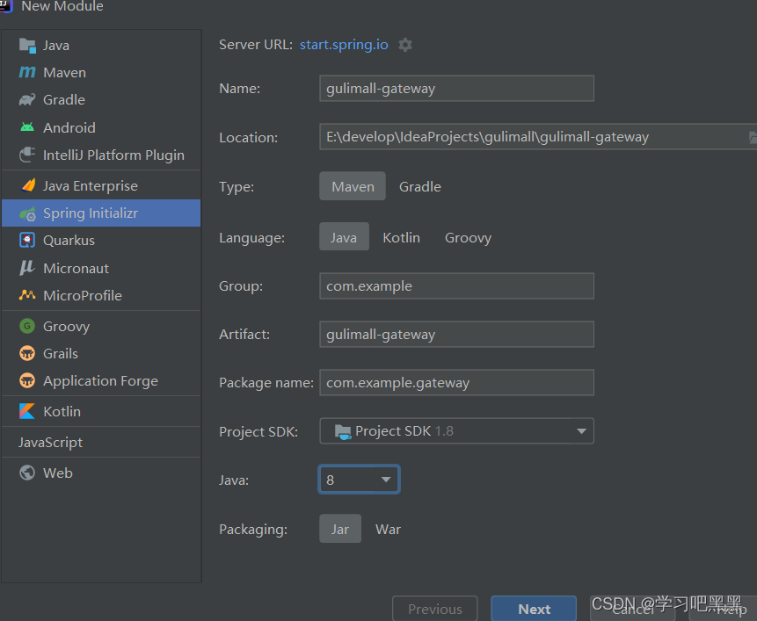Set Packaging to War
The width and height of the screenshot is (757, 621).
coord(388,529)
